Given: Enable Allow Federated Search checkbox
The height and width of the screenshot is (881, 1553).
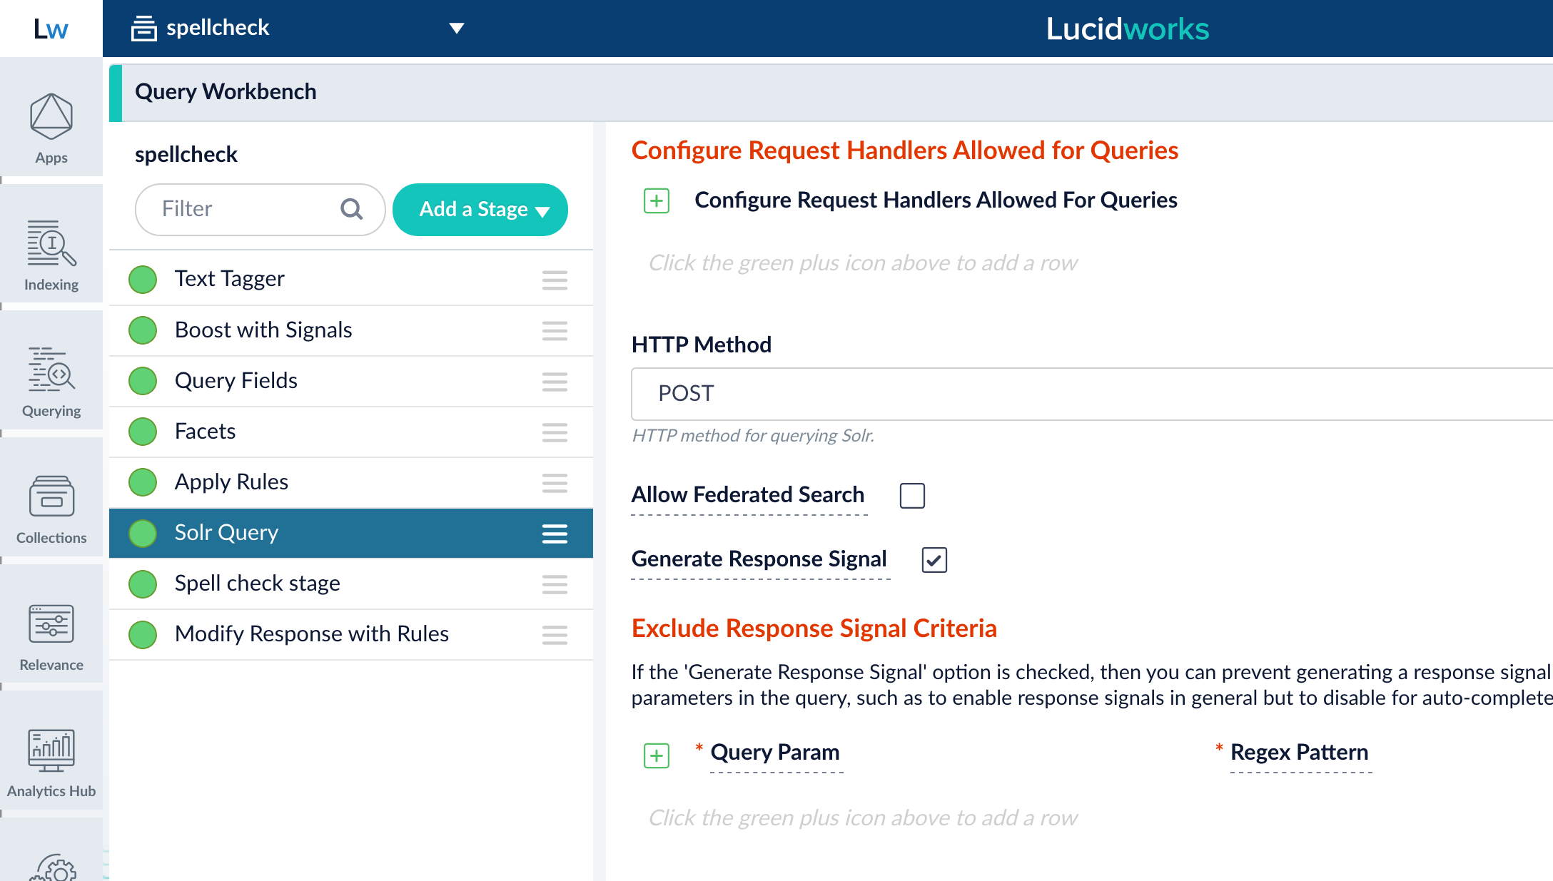Looking at the screenshot, I should click(912, 495).
